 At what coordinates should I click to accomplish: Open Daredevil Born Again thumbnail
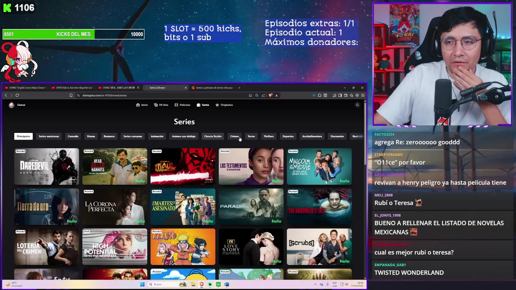point(46,166)
